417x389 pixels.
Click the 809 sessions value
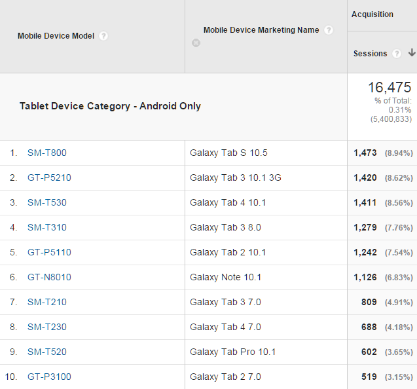pyautogui.click(x=369, y=303)
